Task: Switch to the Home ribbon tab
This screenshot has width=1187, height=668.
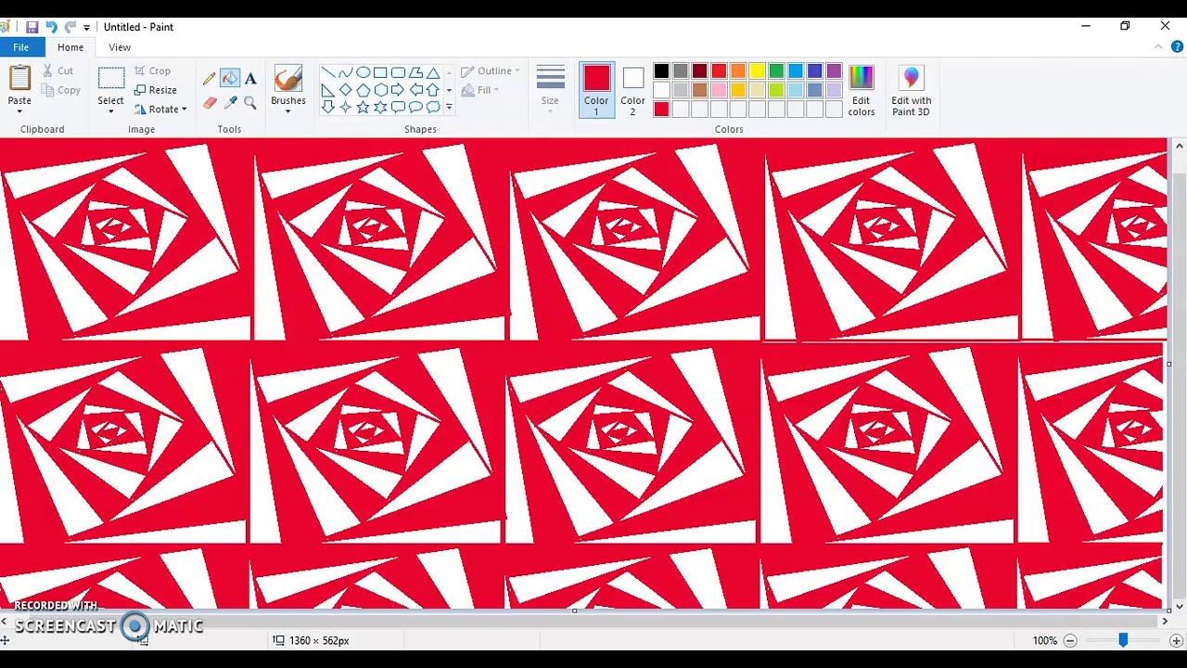Action: [70, 47]
